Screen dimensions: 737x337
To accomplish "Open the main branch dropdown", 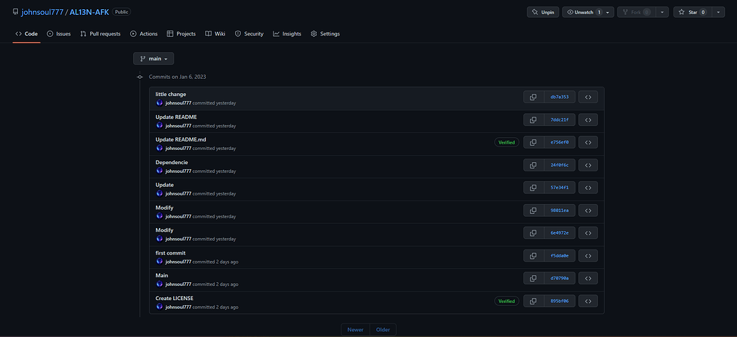I will [153, 58].
